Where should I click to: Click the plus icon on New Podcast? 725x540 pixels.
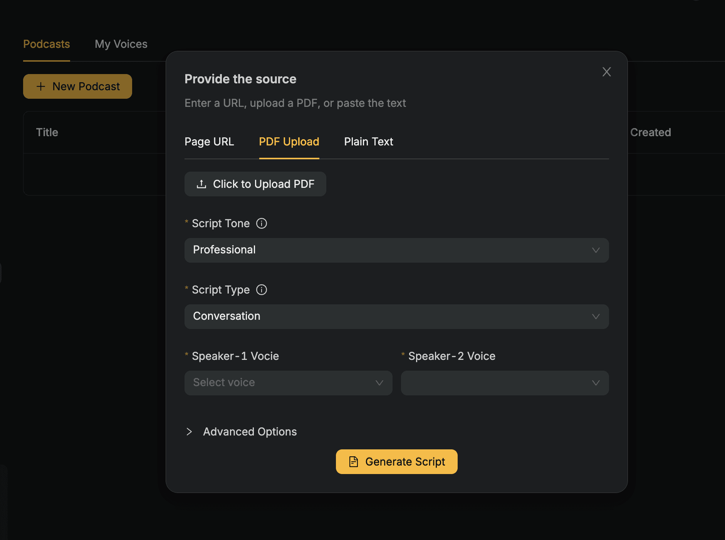41,86
